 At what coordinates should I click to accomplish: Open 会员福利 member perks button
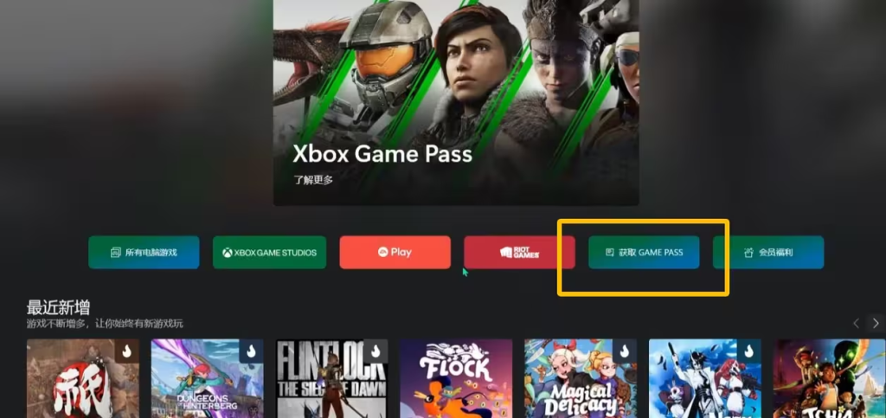pos(768,253)
